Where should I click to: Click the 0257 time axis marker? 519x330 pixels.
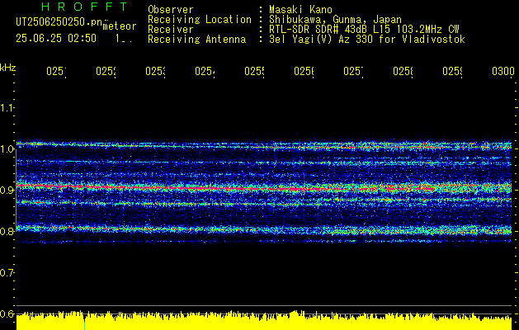click(353, 72)
